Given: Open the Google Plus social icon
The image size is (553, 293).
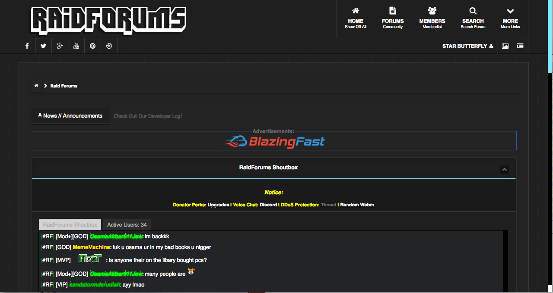Looking at the screenshot, I should pyautogui.click(x=60, y=46).
